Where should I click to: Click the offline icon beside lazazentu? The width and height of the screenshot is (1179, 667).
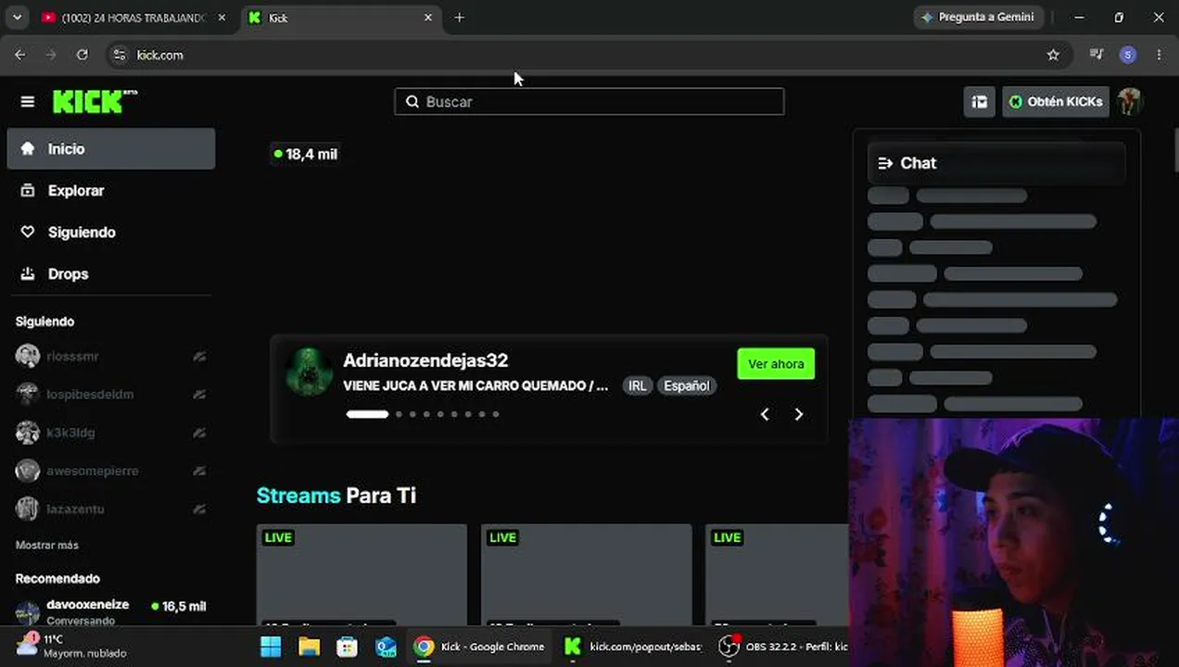(x=199, y=509)
